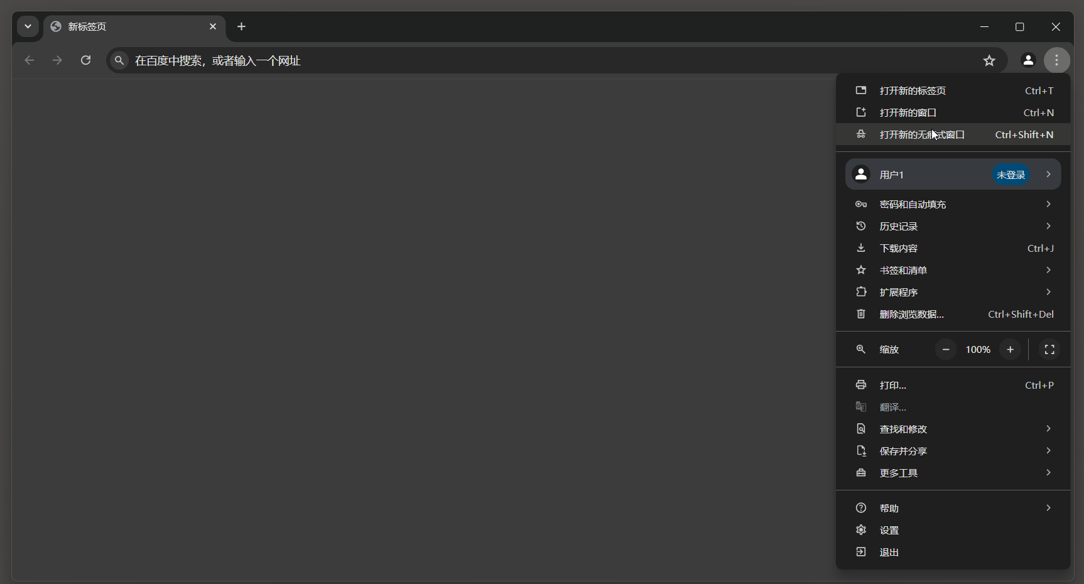Image resolution: width=1084 pixels, height=584 pixels.
Task: Click the download icon beside 下载内容
Action: (x=861, y=248)
